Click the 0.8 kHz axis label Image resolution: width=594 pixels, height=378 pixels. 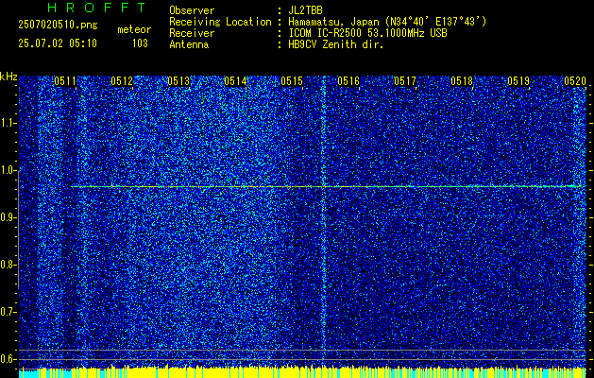point(8,265)
